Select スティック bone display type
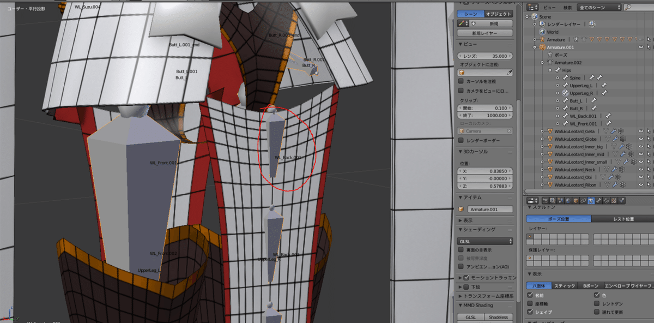The height and width of the screenshot is (323, 654). point(564,285)
